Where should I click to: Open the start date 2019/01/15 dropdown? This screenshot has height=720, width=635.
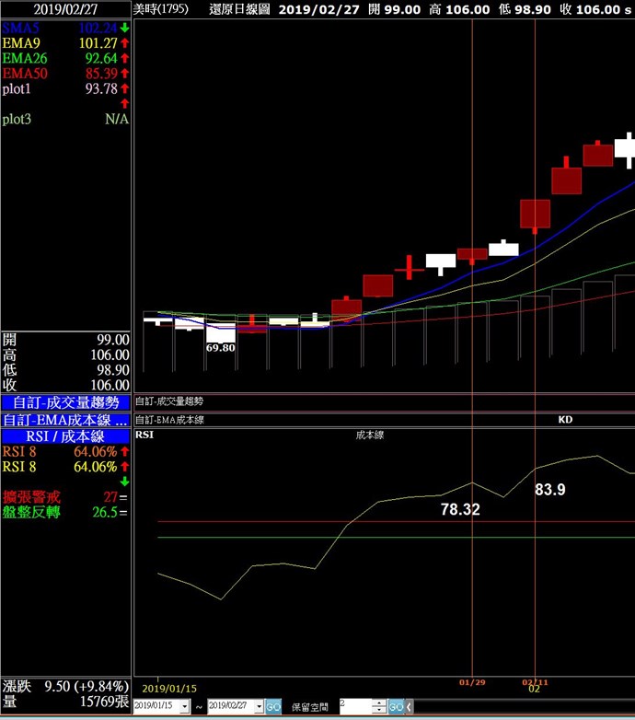point(185,706)
